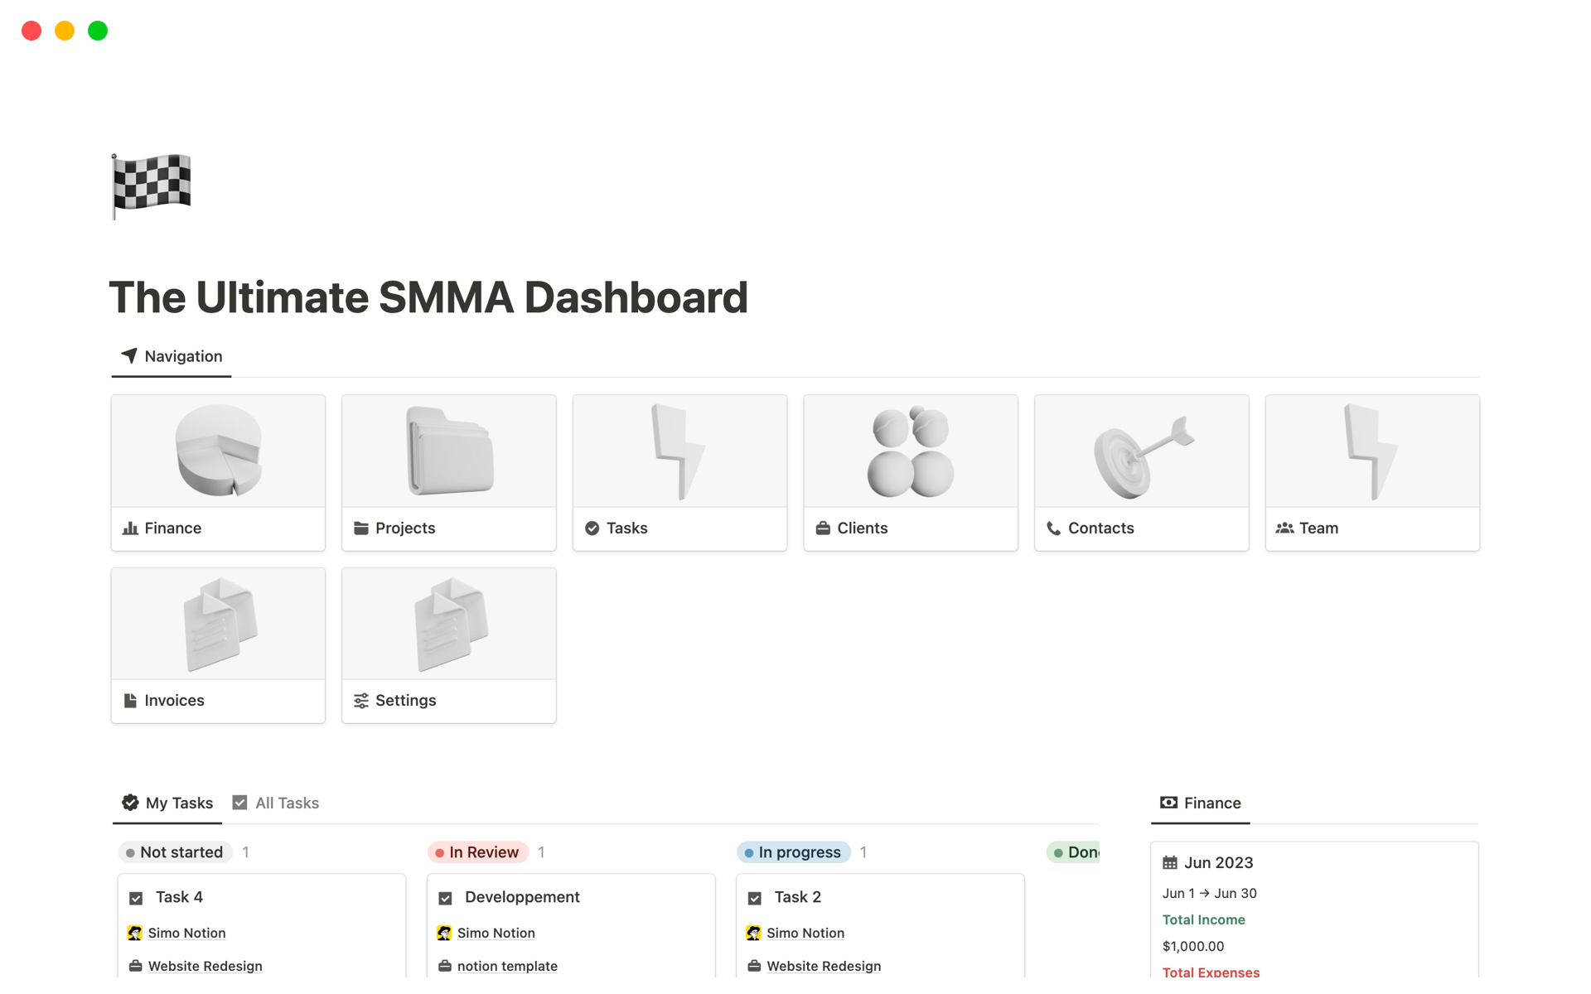Click the Projects folder icon
1591x994 pixels.
coord(361,528)
